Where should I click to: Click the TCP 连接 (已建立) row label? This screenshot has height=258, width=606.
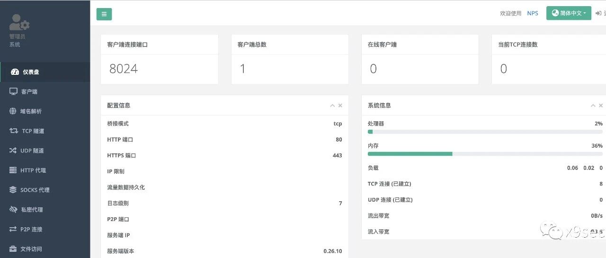[x=389, y=184]
